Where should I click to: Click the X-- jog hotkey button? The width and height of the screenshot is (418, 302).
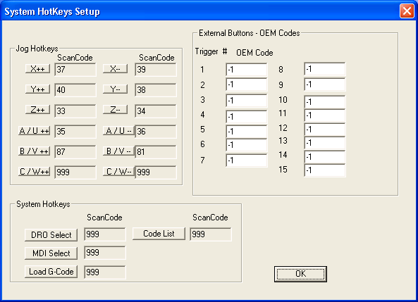[x=115, y=69]
